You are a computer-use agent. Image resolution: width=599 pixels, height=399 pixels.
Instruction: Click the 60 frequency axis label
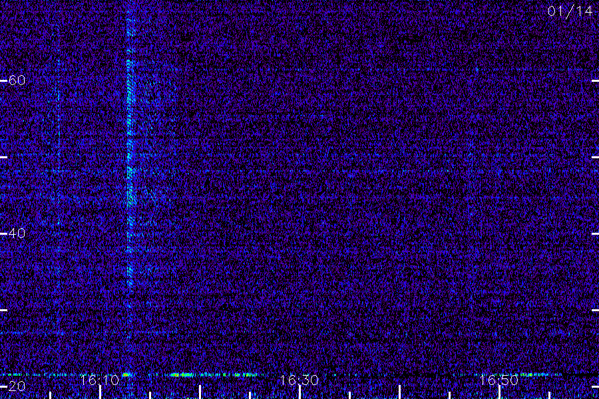(17, 80)
